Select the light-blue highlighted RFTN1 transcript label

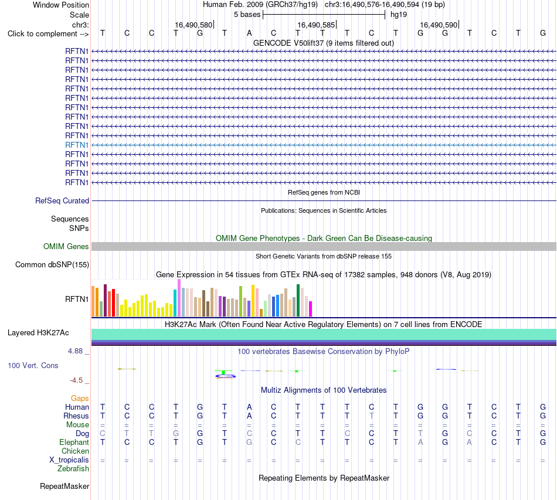77,145
